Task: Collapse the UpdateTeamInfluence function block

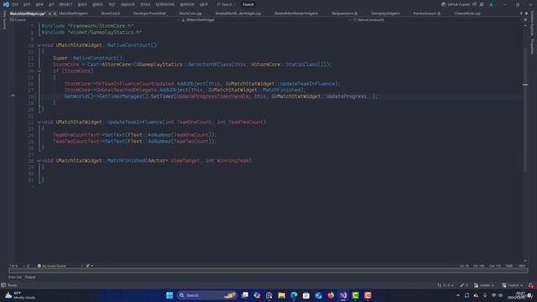Action: (x=39, y=122)
